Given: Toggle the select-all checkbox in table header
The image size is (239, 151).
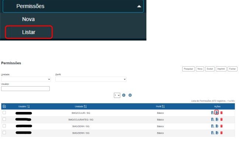Looking at the screenshot, I should coord(4,106).
